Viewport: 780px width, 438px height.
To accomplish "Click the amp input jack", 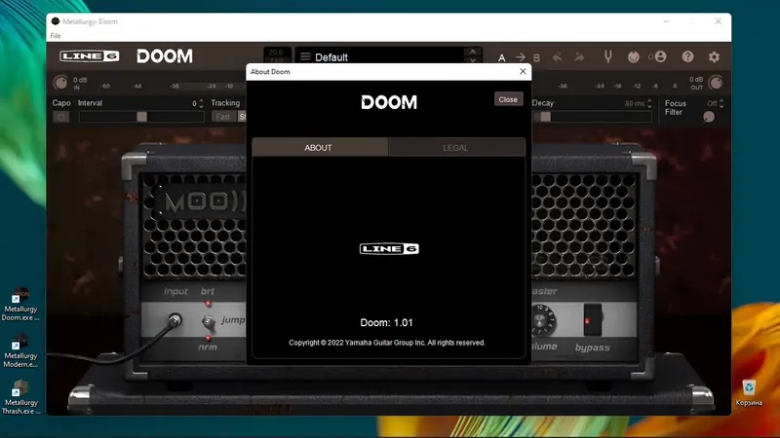I will pos(175,320).
